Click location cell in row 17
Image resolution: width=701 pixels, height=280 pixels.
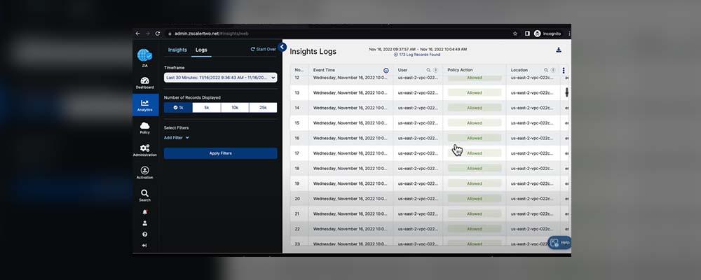click(532, 153)
